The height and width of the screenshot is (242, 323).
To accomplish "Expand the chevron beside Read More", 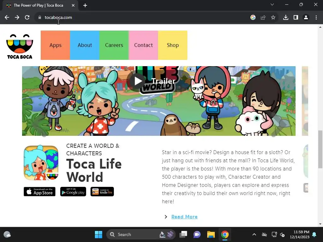I will coord(166,217).
